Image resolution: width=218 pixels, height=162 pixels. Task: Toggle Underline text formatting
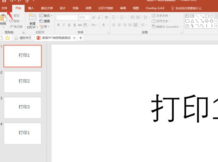click(x=69, y=25)
